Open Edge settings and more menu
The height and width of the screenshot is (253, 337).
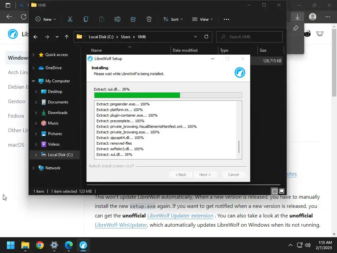click(328, 17)
